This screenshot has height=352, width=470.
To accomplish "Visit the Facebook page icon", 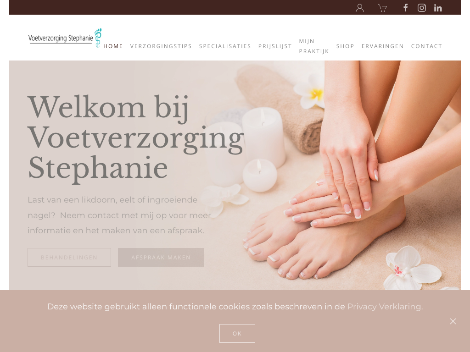I will click(x=406, y=8).
